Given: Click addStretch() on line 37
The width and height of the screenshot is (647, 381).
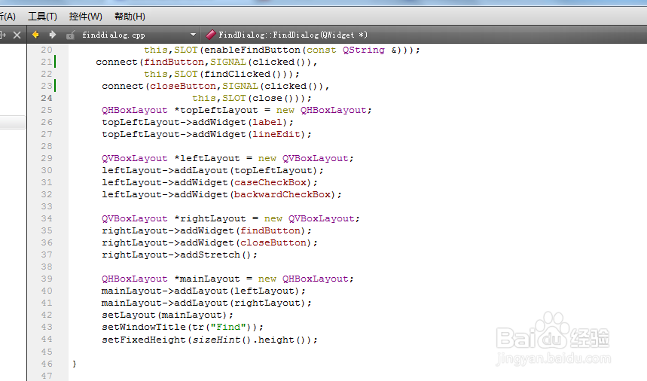Looking at the screenshot, I should click(216, 255).
